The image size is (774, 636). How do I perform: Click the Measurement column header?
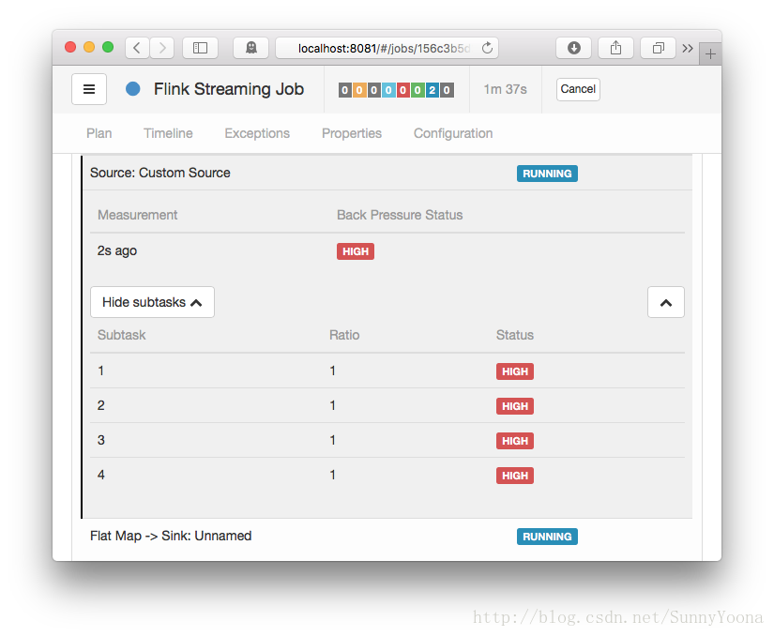(x=137, y=215)
